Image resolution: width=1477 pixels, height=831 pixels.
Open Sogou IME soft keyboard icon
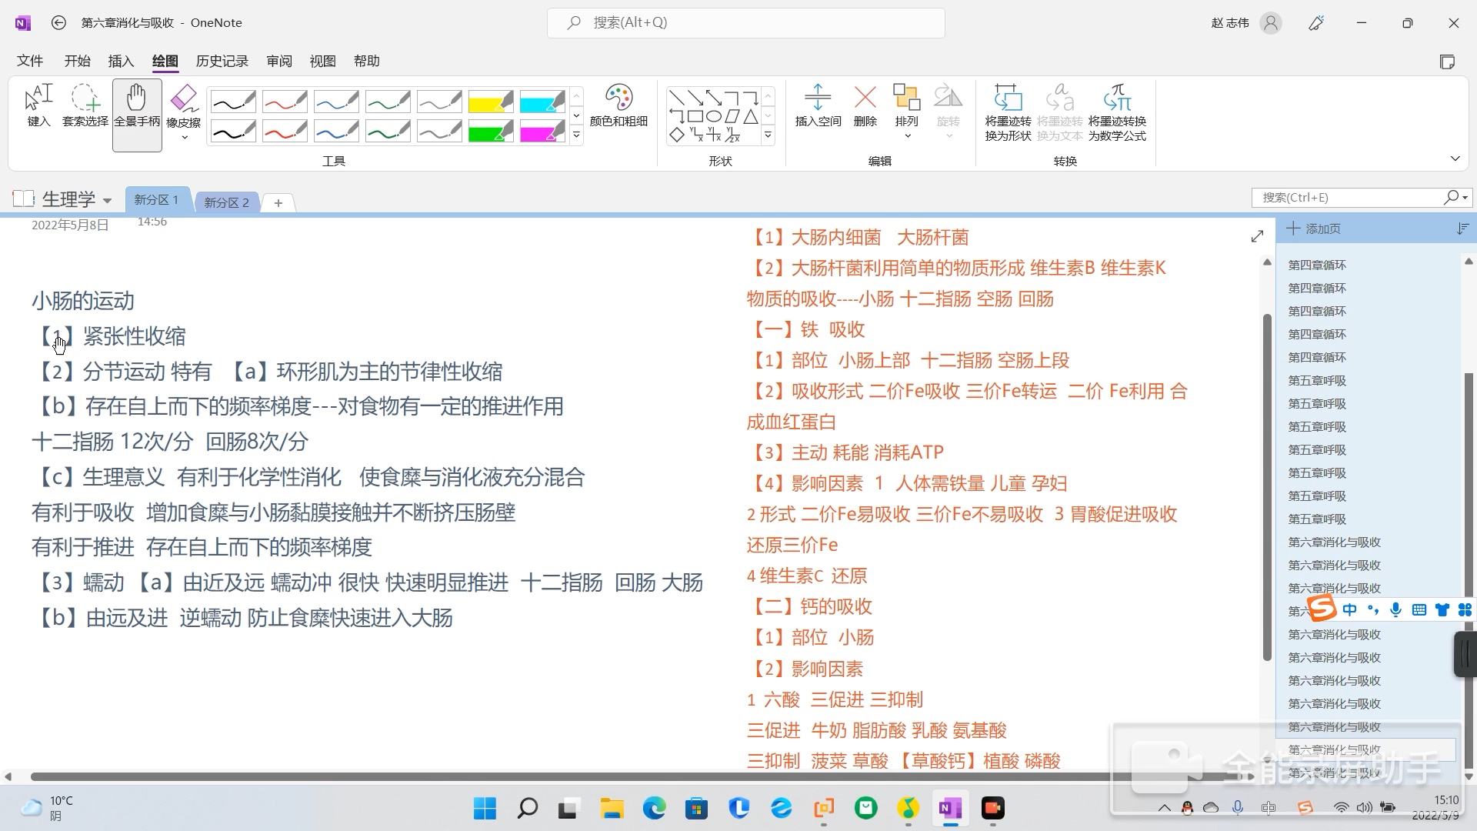click(x=1419, y=609)
